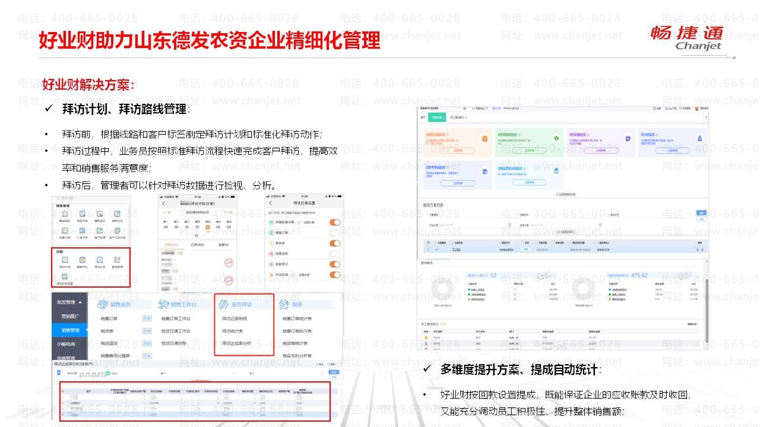Screen dimensions: 760x427
Task: Click the icon on the 按考核额提成 card
Action: 484,171
